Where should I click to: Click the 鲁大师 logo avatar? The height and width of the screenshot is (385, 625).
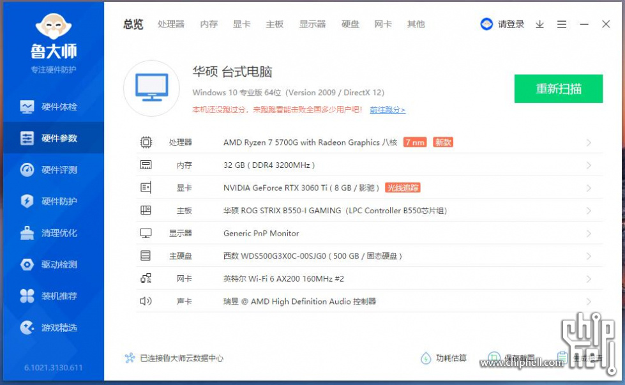tap(54, 26)
